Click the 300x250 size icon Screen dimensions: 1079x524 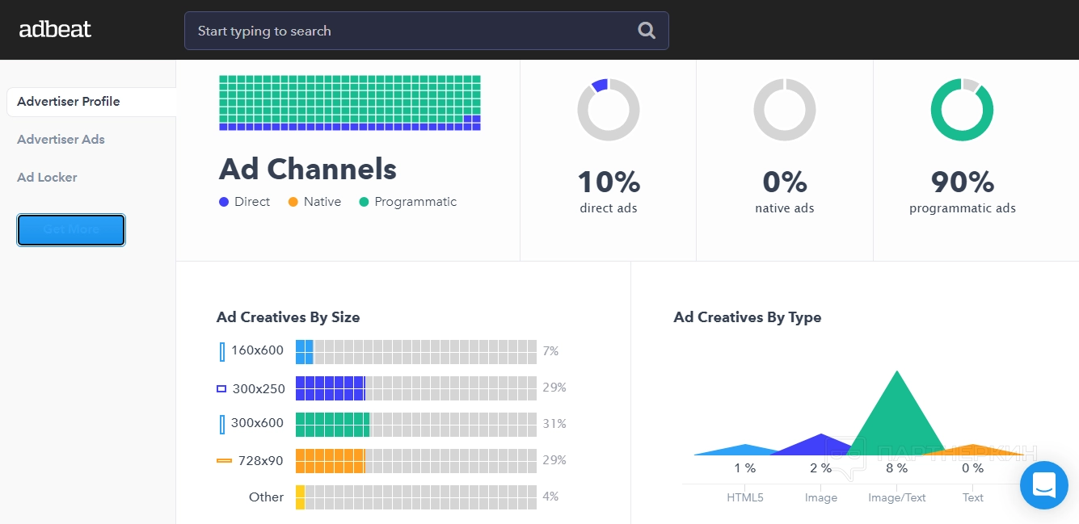[221, 388]
